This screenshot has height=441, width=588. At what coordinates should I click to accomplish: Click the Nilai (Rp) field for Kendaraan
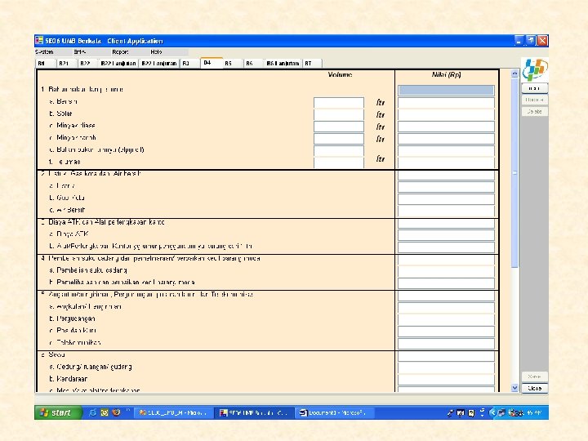tap(446, 380)
